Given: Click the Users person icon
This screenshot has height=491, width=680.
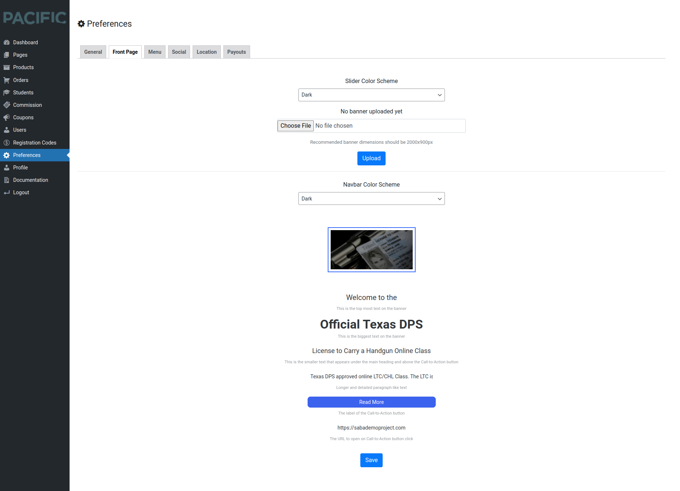Looking at the screenshot, I should pos(7,130).
